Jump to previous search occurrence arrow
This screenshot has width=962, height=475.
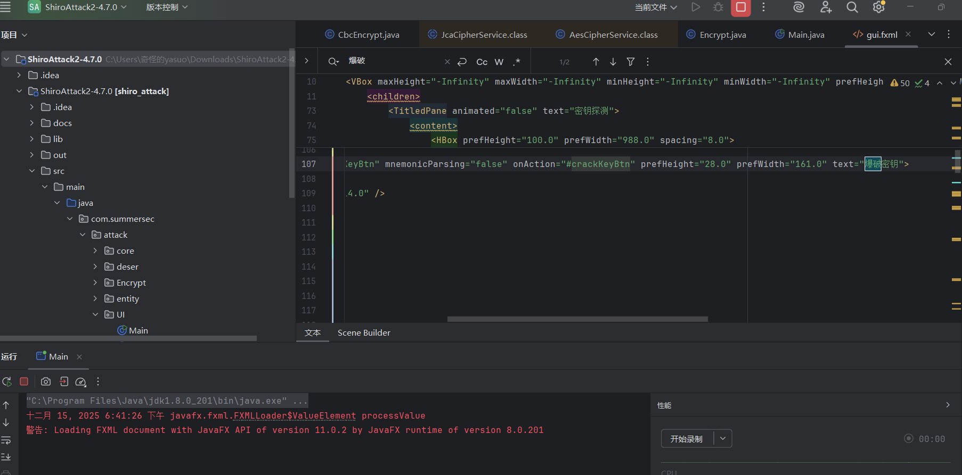coord(596,62)
